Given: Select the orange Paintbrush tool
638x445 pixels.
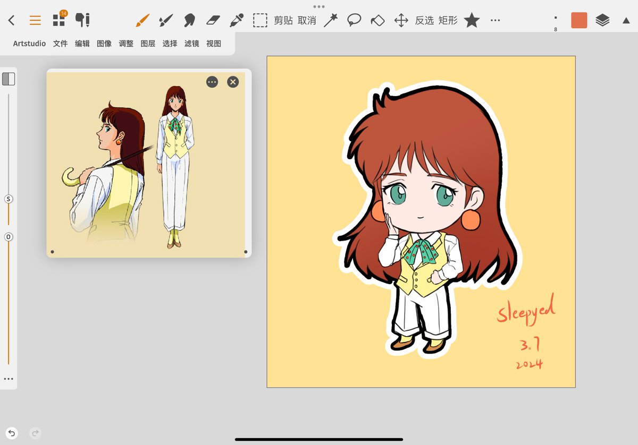Looking at the screenshot, I should (142, 21).
